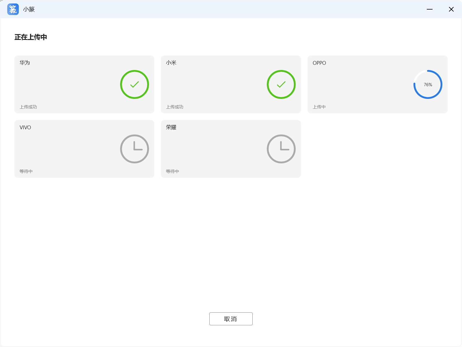Click the 小篆 title bar text
This screenshot has width=462, height=347.
click(29, 9)
